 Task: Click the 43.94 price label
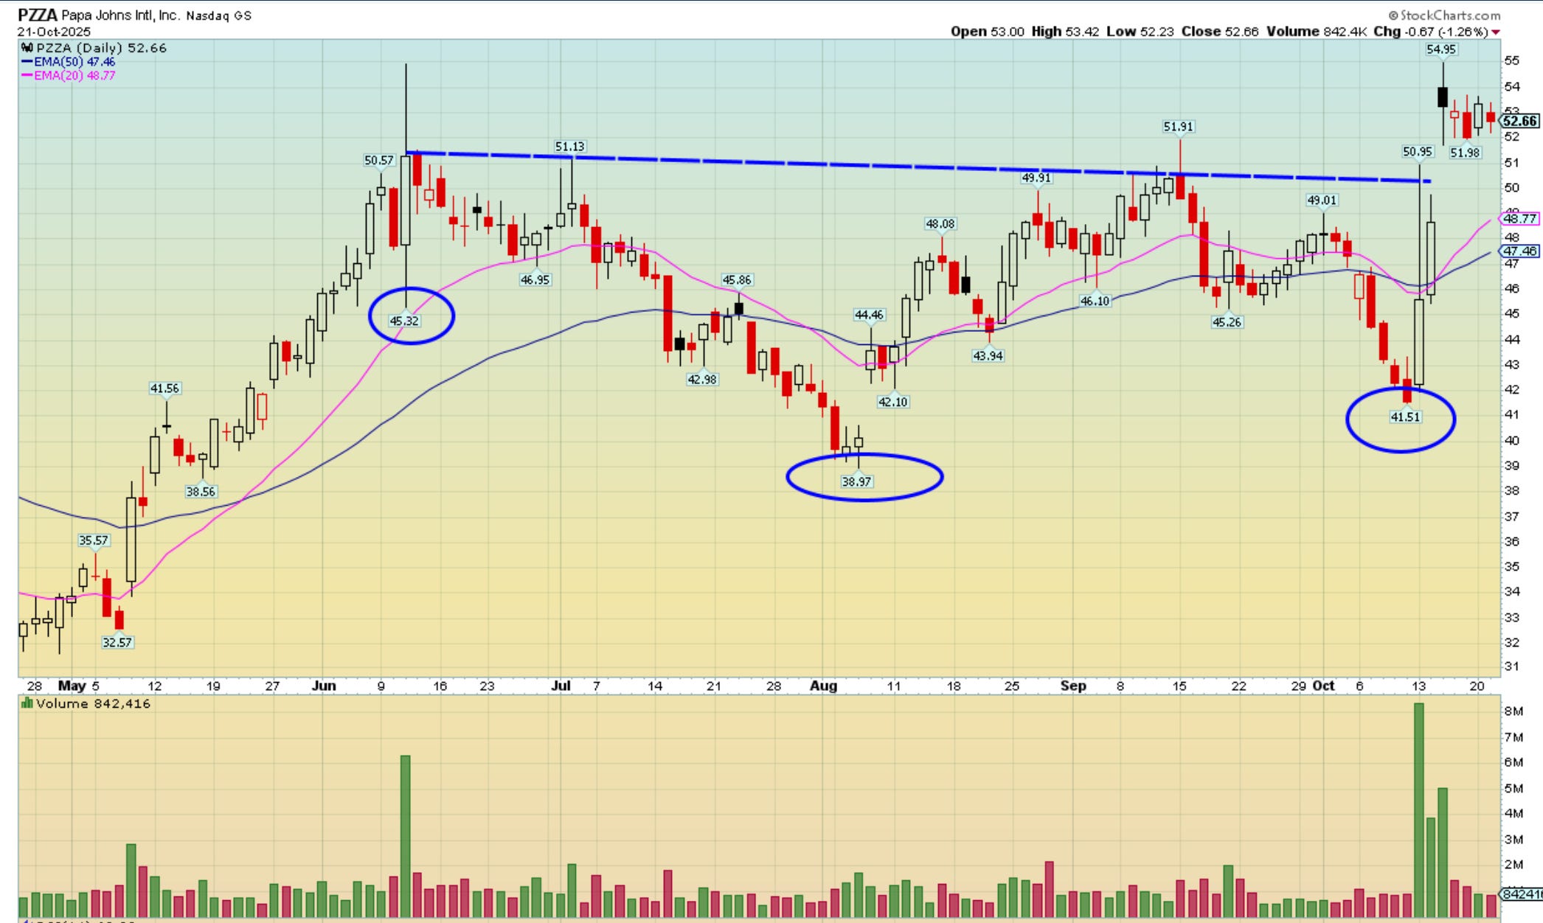(988, 355)
